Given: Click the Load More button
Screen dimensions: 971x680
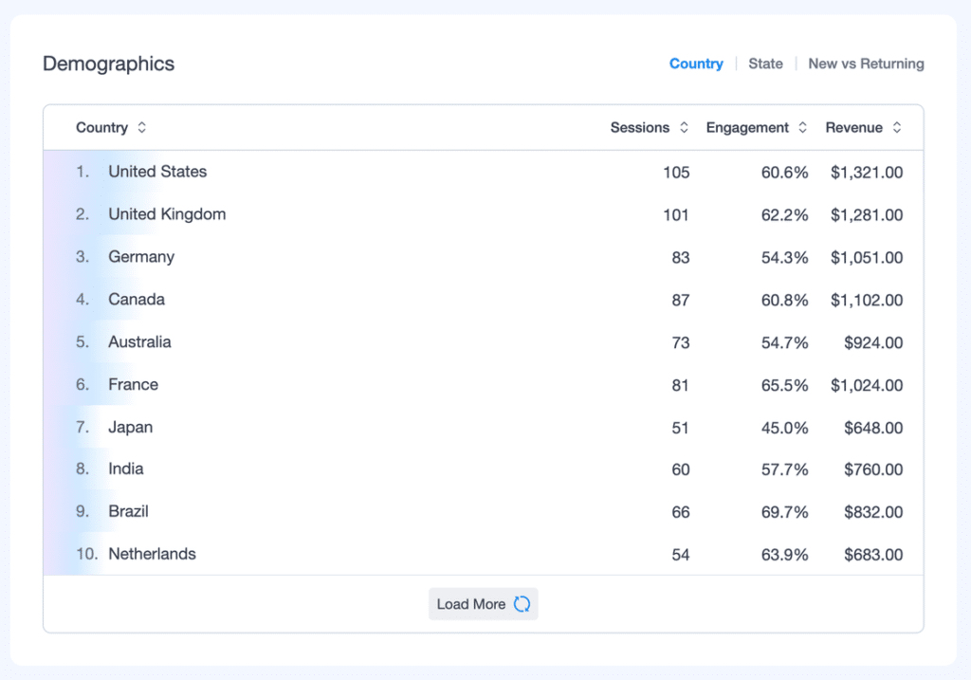Looking at the screenshot, I should pyautogui.click(x=483, y=604).
